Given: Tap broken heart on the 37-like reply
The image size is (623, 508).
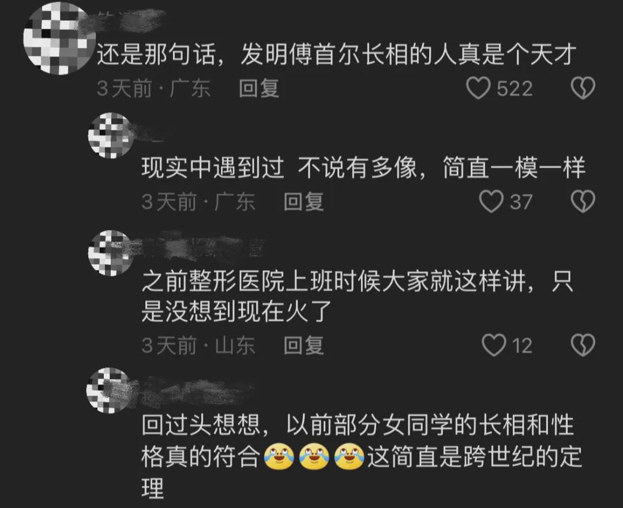Looking at the screenshot, I should 583,201.
